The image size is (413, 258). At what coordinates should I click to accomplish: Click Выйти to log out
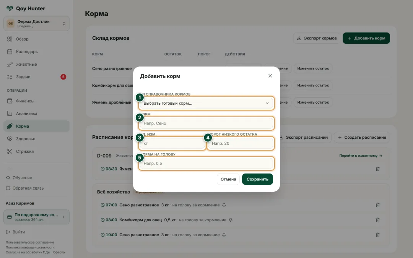coord(16,232)
